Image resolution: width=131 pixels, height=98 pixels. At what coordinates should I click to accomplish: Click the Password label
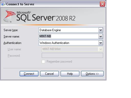coord(14,56)
